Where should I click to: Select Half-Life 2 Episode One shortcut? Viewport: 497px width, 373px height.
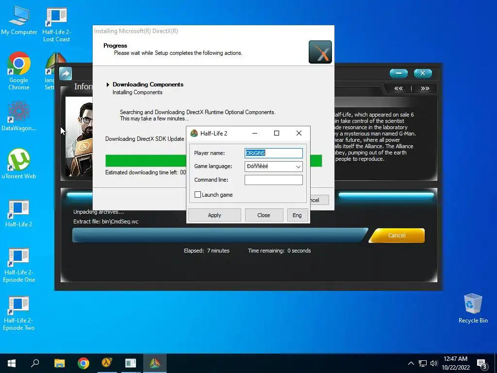point(19,265)
